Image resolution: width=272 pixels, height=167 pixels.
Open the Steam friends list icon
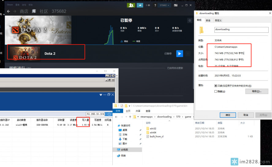(131, 5)
